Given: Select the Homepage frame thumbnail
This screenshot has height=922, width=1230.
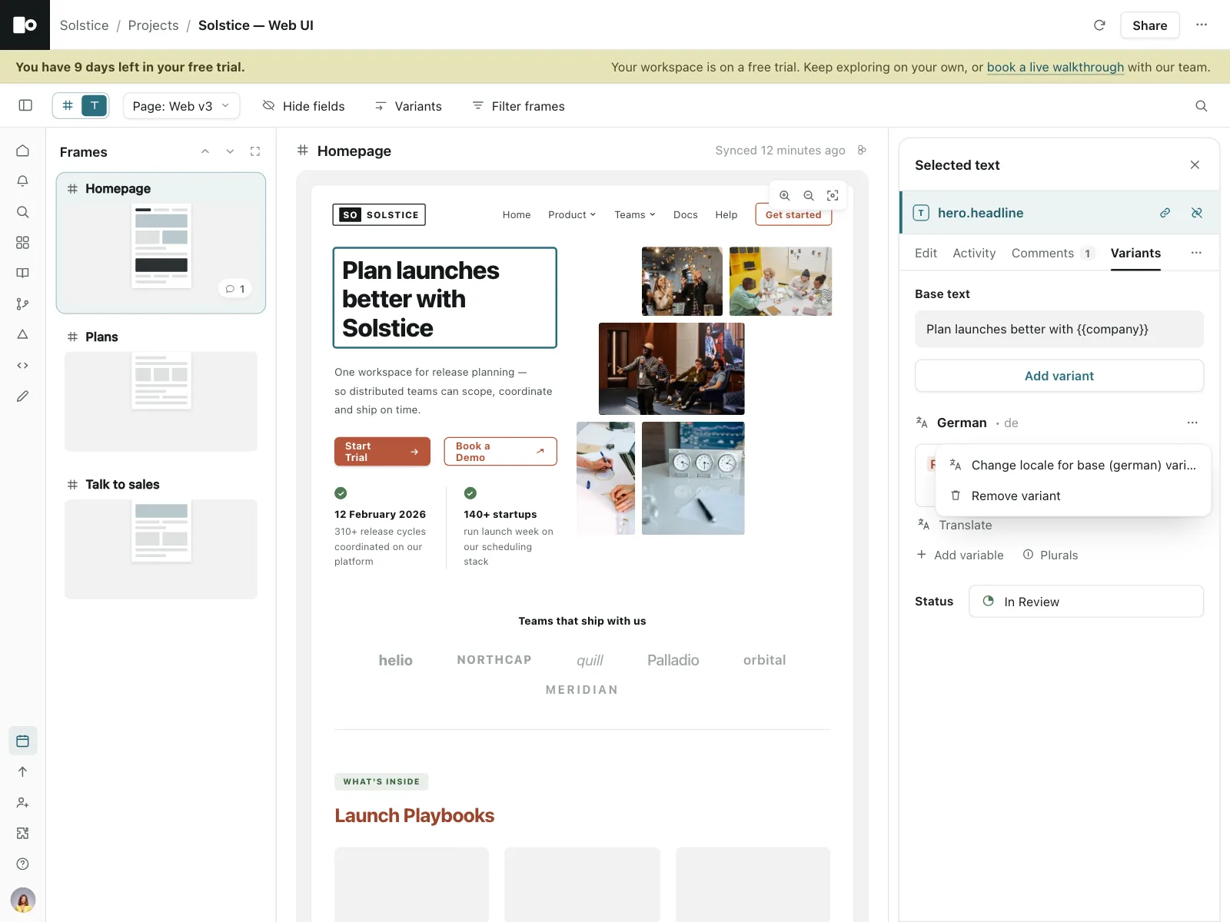Looking at the screenshot, I should tap(161, 243).
